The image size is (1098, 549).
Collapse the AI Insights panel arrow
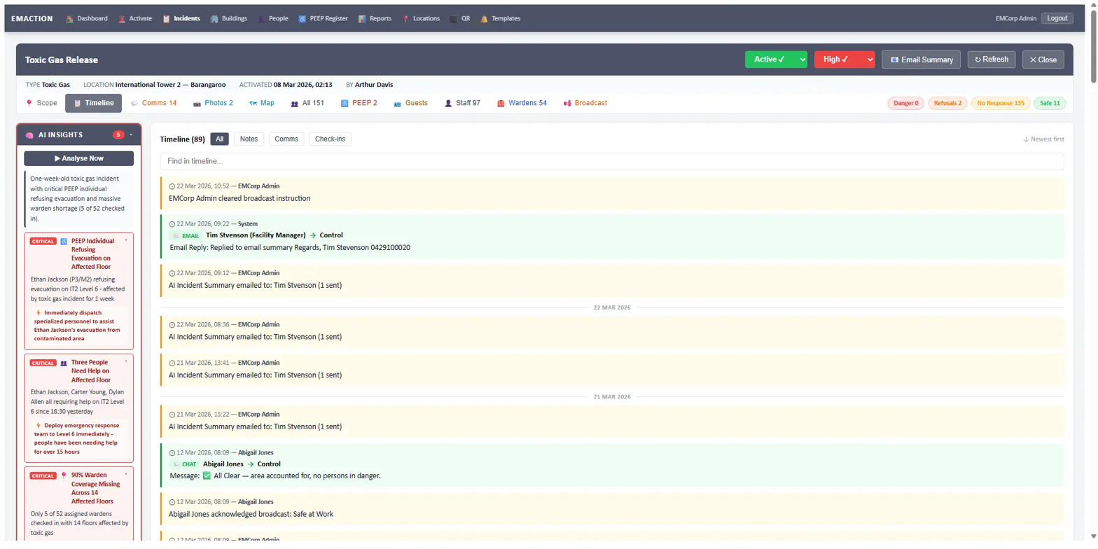(131, 134)
